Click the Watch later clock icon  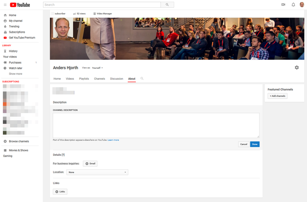click(x=5, y=68)
